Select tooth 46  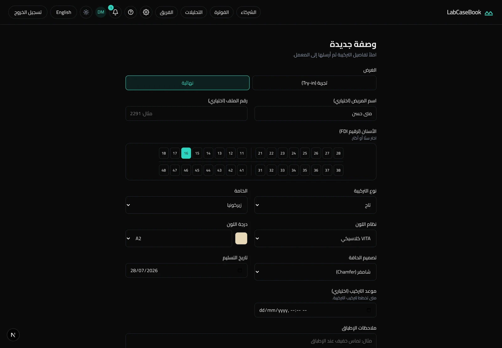click(186, 170)
